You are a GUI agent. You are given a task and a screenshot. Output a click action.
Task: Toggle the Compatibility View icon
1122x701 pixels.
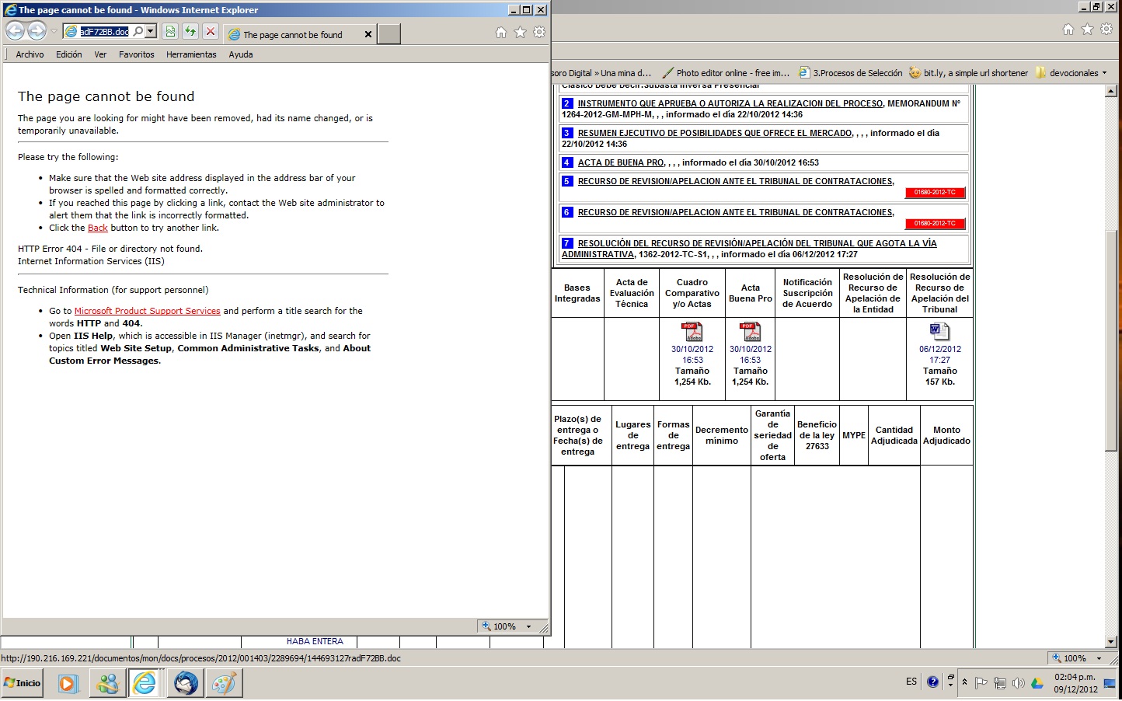[170, 32]
